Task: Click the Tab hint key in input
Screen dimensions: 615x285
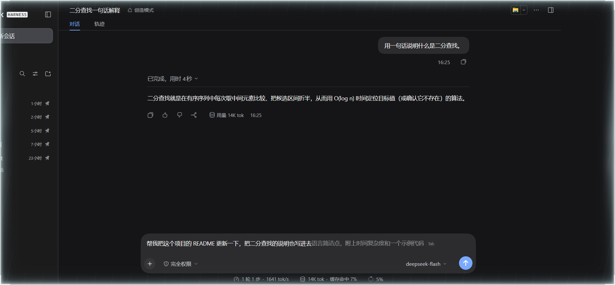Action: point(431,244)
